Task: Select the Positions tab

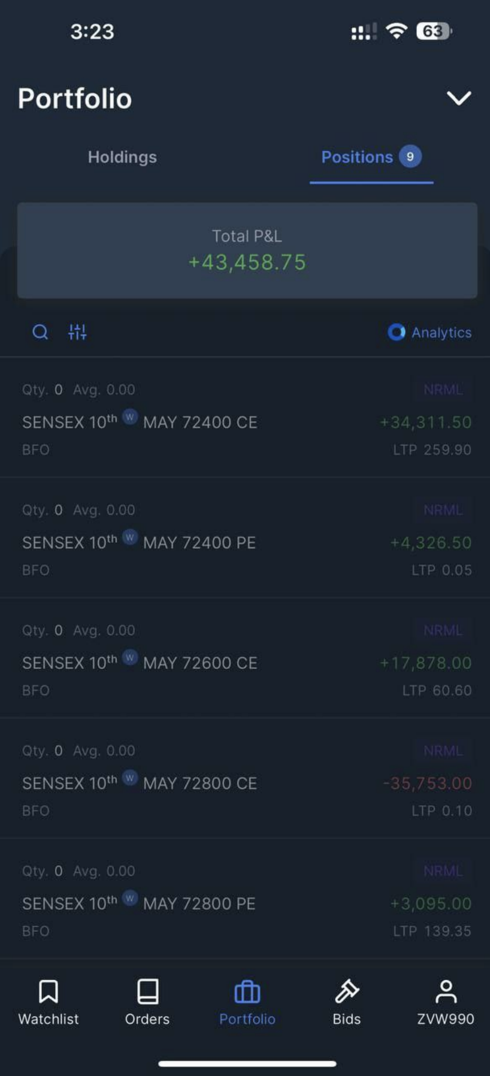Action: 371,158
